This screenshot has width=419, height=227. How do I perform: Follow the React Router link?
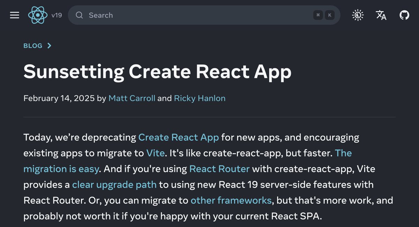pyautogui.click(x=219, y=169)
